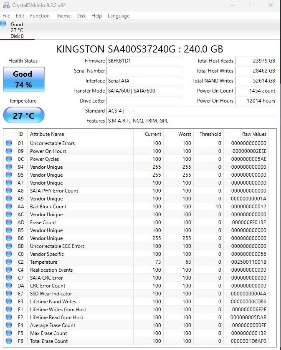This screenshot has height=350, width=281.
Task: Click the Total NAND Writes value 52614 GB
Action: pos(256,81)
